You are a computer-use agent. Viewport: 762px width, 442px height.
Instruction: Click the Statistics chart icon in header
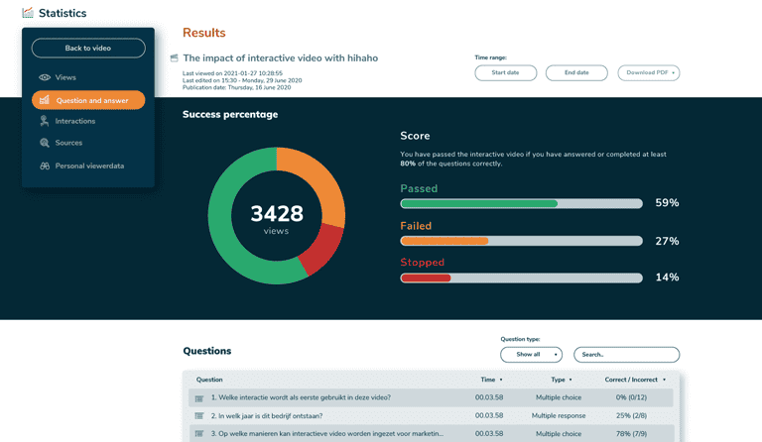[28, 13]
